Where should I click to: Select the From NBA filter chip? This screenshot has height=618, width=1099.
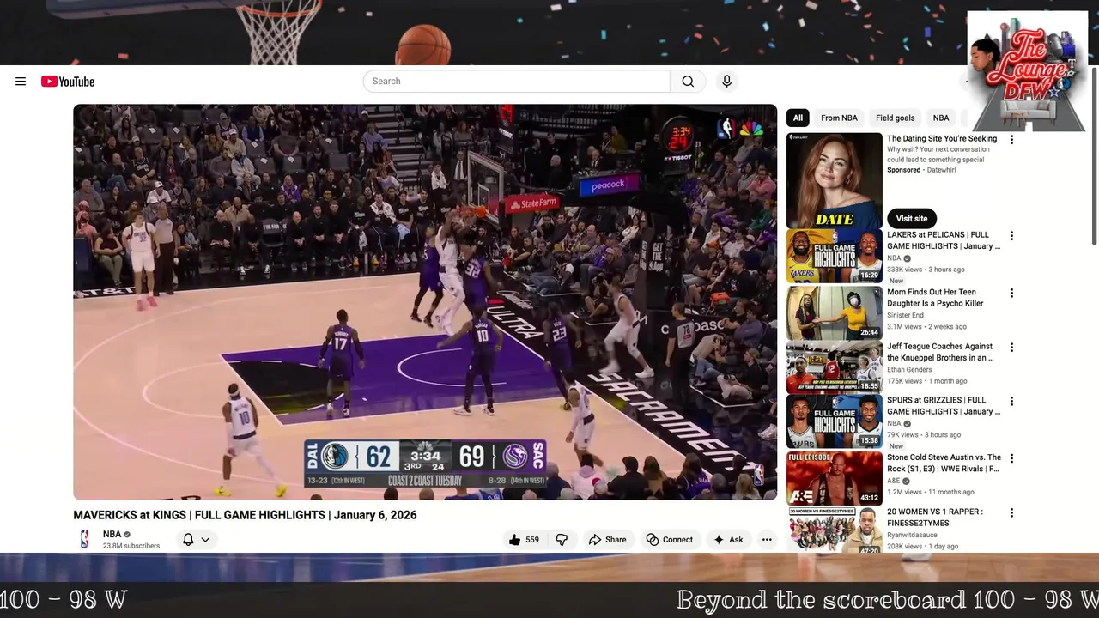839,118
